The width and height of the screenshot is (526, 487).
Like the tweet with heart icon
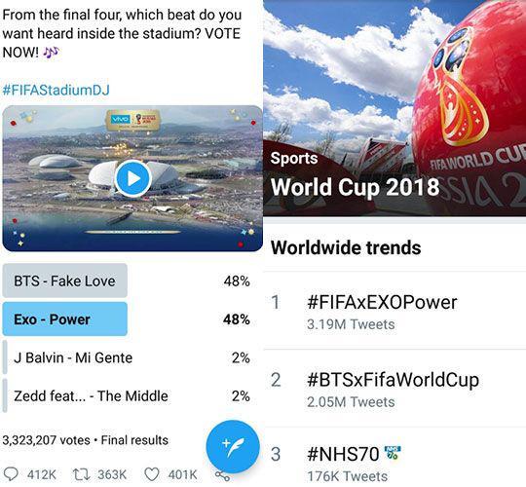[152, 474]
